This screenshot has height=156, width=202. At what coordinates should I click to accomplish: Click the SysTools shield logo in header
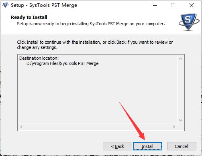point(189,22)
